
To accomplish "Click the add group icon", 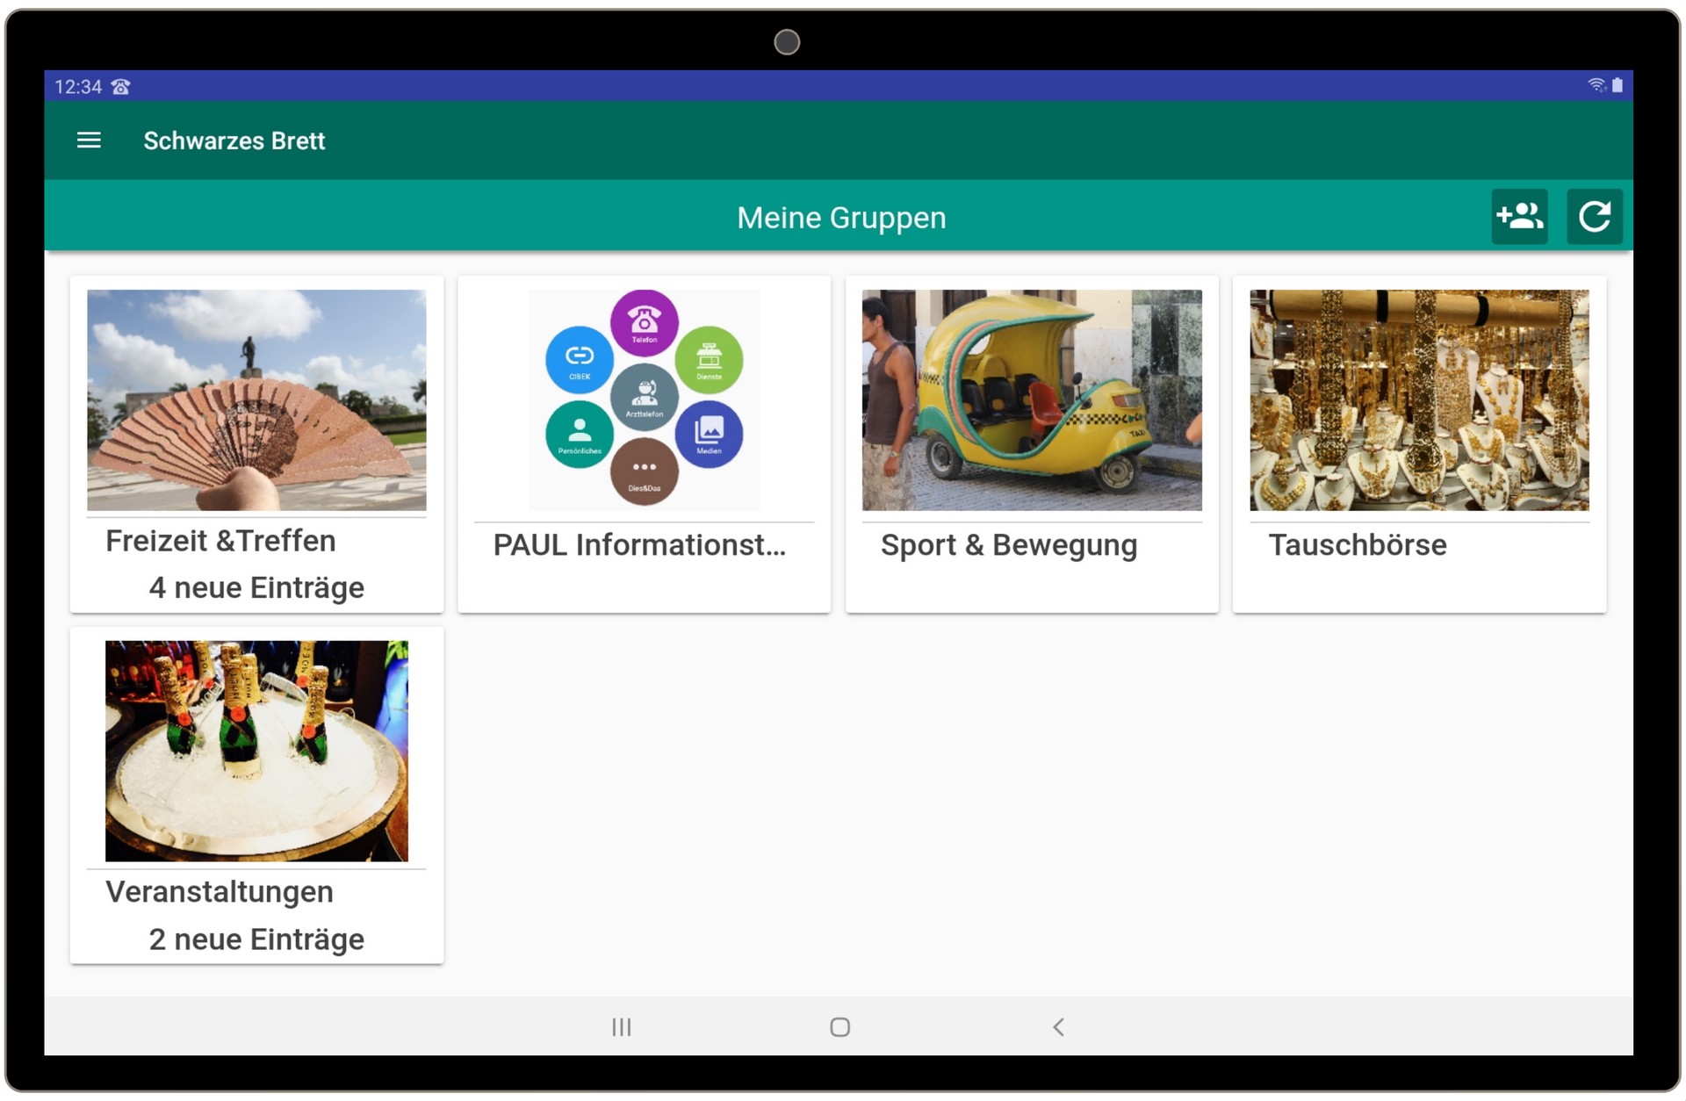I will (1520, 217).
